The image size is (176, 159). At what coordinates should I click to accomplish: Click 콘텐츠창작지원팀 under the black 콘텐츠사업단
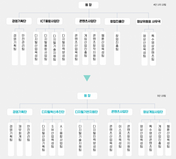point(94,48)
